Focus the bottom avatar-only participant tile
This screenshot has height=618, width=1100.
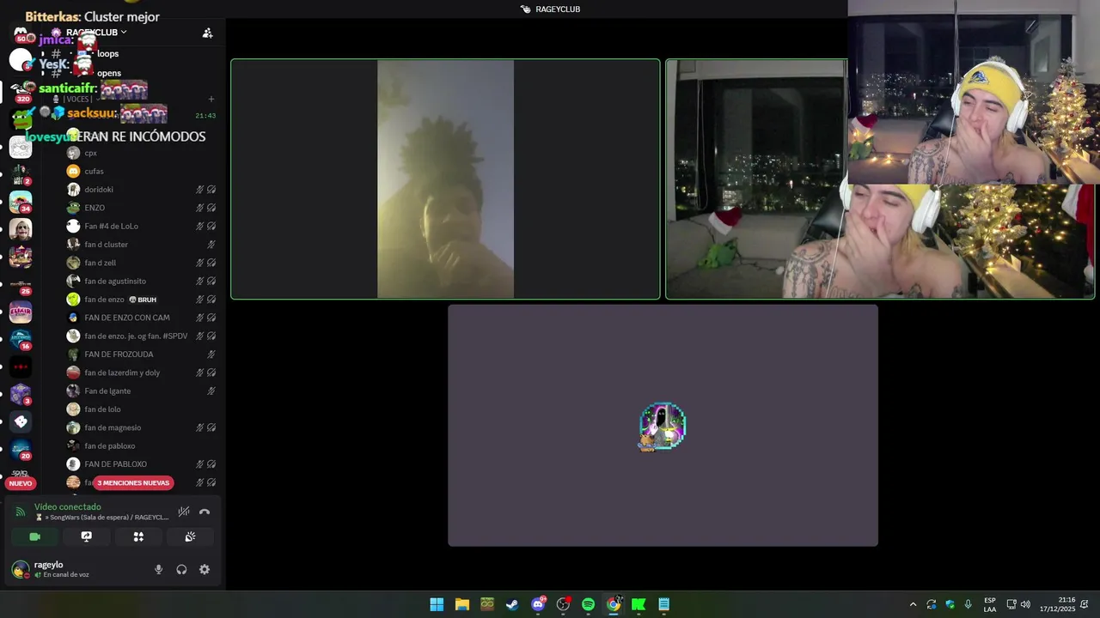click(663, 425)
